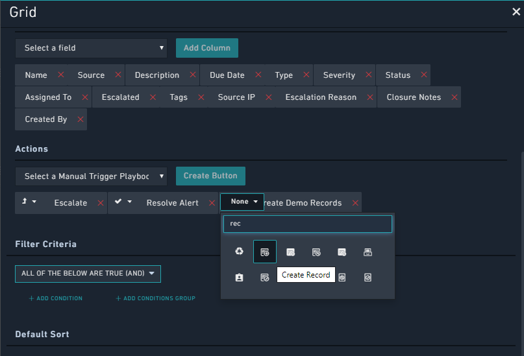This screenshot has width=524, height=356.
Task: Pick the printer icon in the icon picker
Action: (368, 252)
